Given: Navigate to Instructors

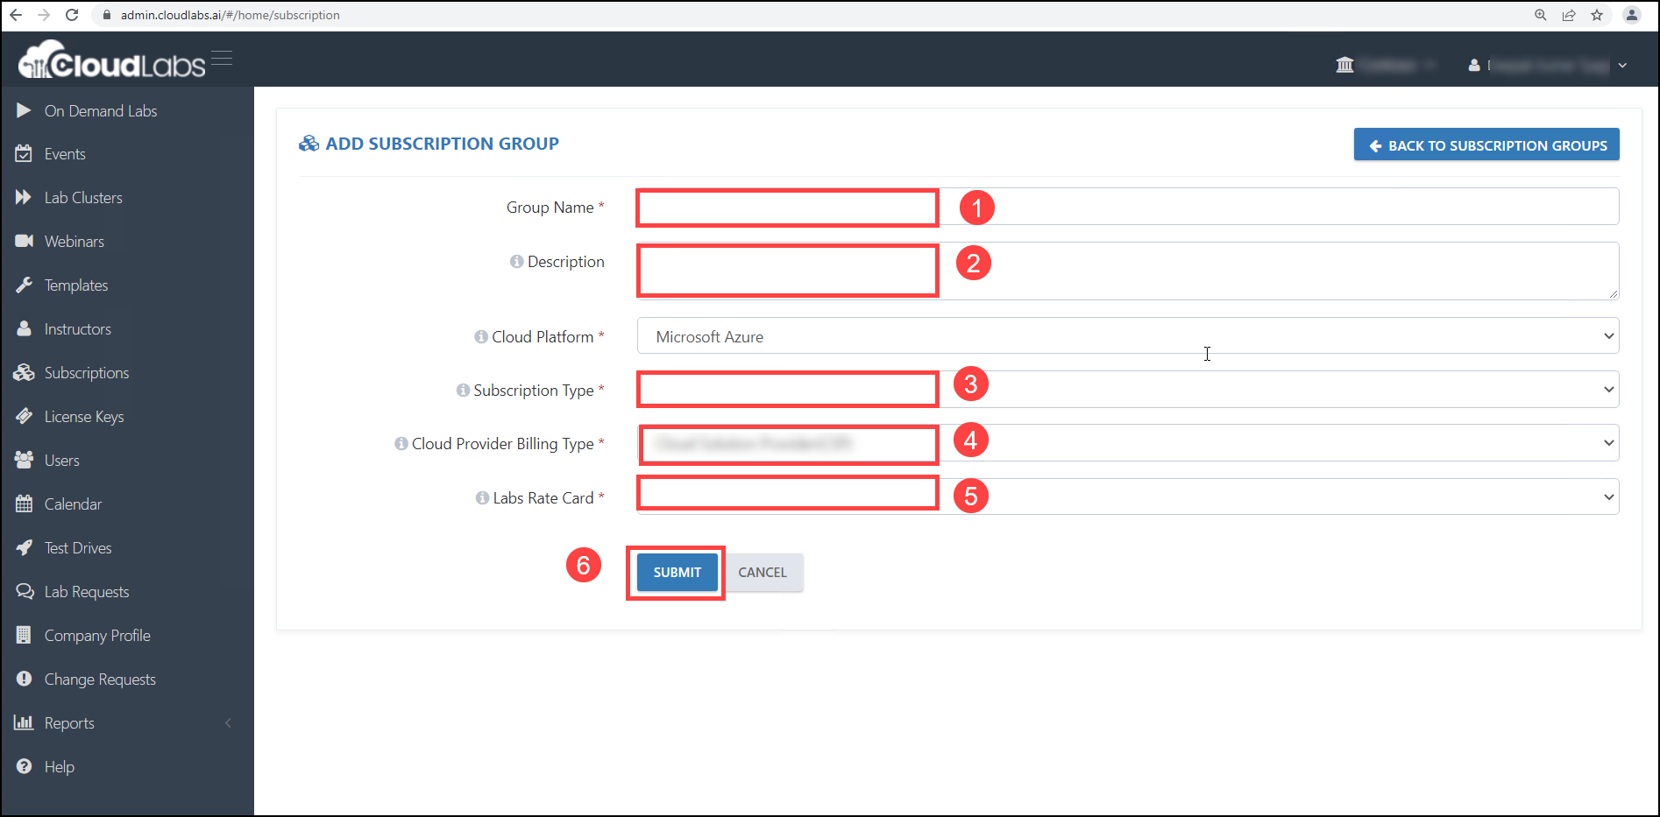Looking at the screenshot, I should tap(78, 328).
